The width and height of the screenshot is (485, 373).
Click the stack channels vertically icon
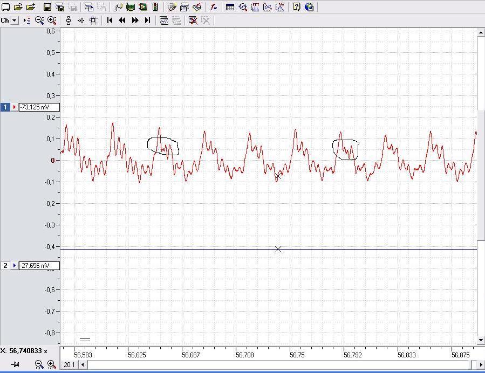tap(69, 20)
